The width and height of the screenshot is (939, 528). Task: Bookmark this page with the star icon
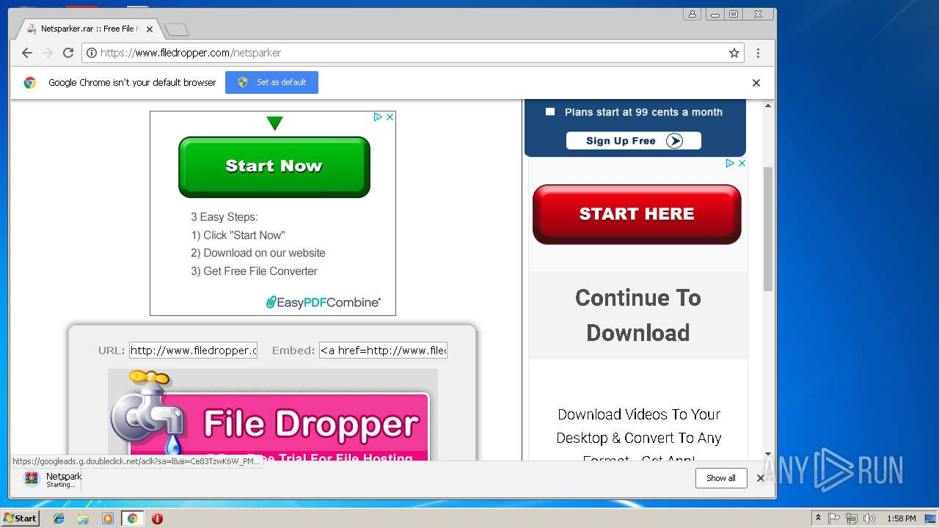734,53
